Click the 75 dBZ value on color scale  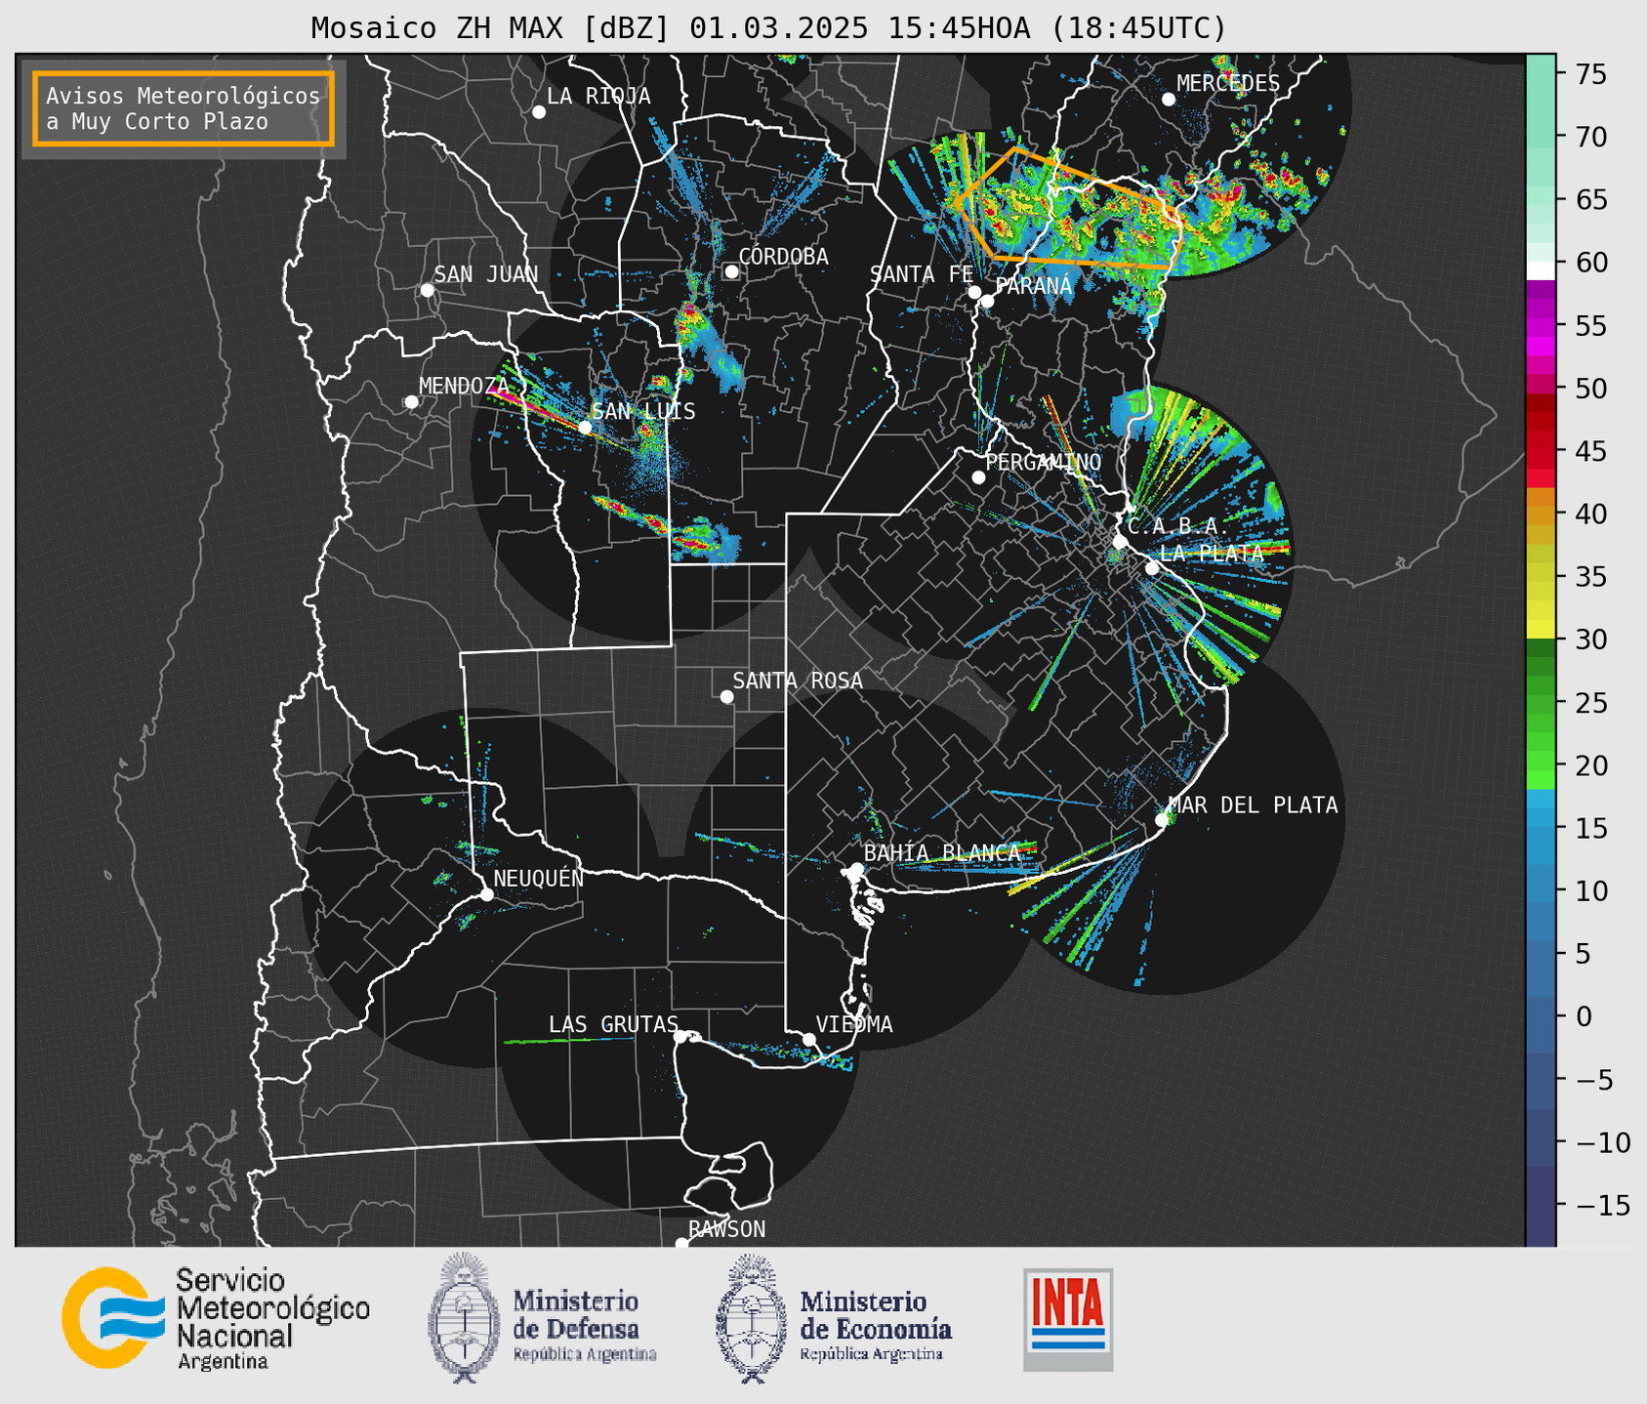coord(1590,74)
